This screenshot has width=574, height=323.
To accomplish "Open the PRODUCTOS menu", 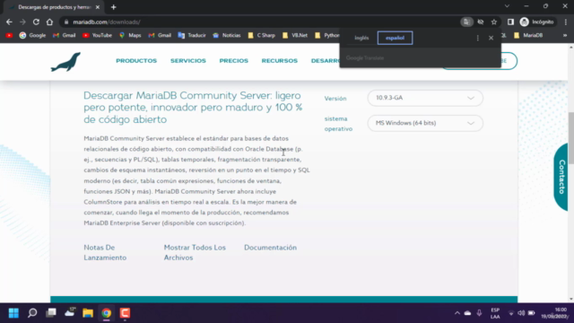I will 136,61.
